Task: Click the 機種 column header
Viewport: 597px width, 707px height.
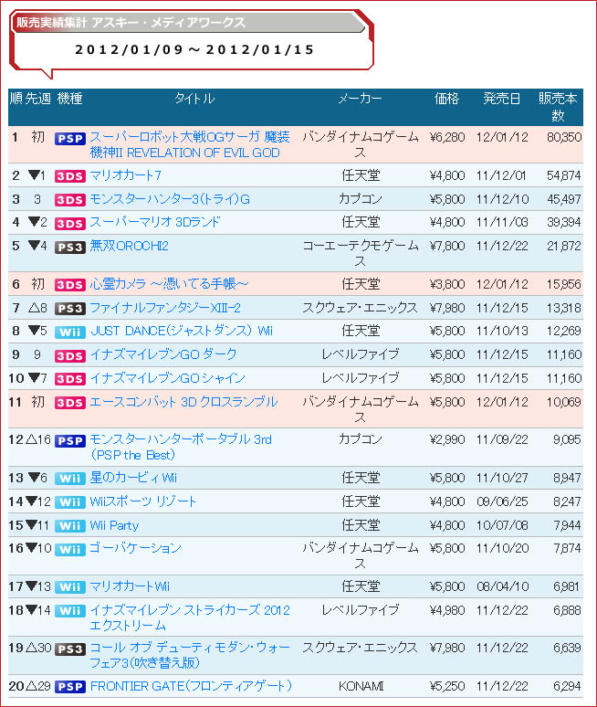Action: 70,99
